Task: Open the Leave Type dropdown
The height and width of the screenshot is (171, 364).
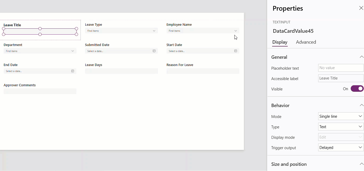Action: 121,31
